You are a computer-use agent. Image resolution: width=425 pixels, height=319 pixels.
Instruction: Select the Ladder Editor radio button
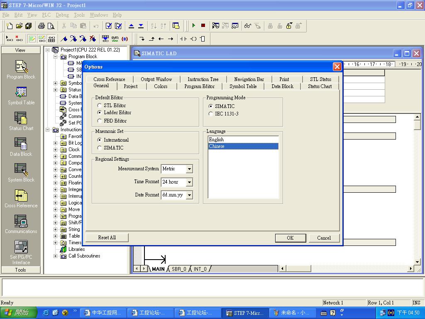(x=100, y=113)
